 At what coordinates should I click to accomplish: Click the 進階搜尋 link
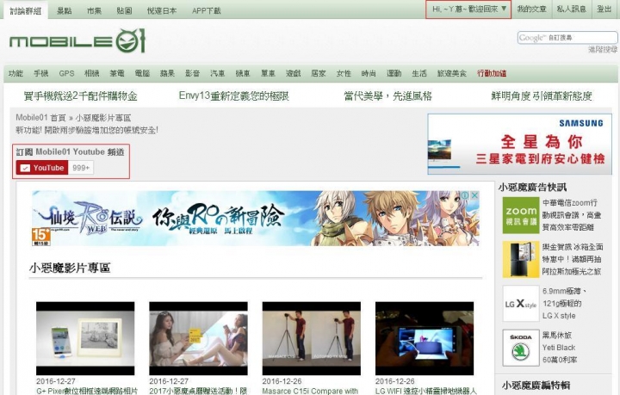tap(603, 49)
